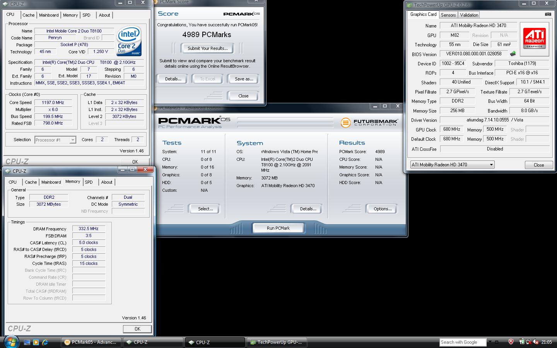The width and height of the screenshot is (557, 348).
Task: Select Graphics Card tab in GPU-Z
Action: click(x=423, y=14)
